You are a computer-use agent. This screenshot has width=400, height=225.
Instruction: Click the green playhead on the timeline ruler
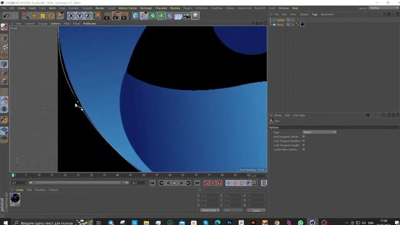[14, 175]
